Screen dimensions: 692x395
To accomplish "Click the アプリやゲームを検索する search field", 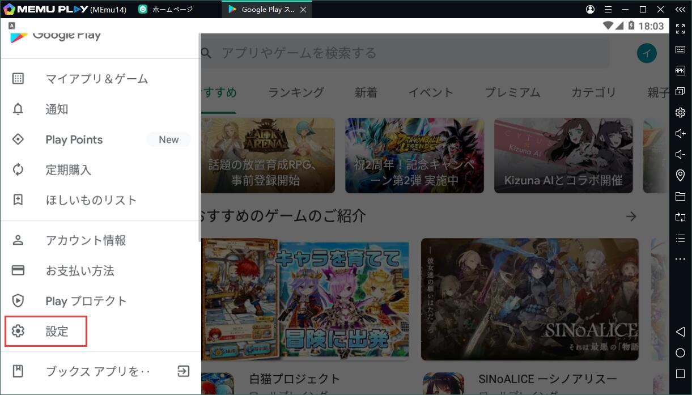I will coord(405,53).
